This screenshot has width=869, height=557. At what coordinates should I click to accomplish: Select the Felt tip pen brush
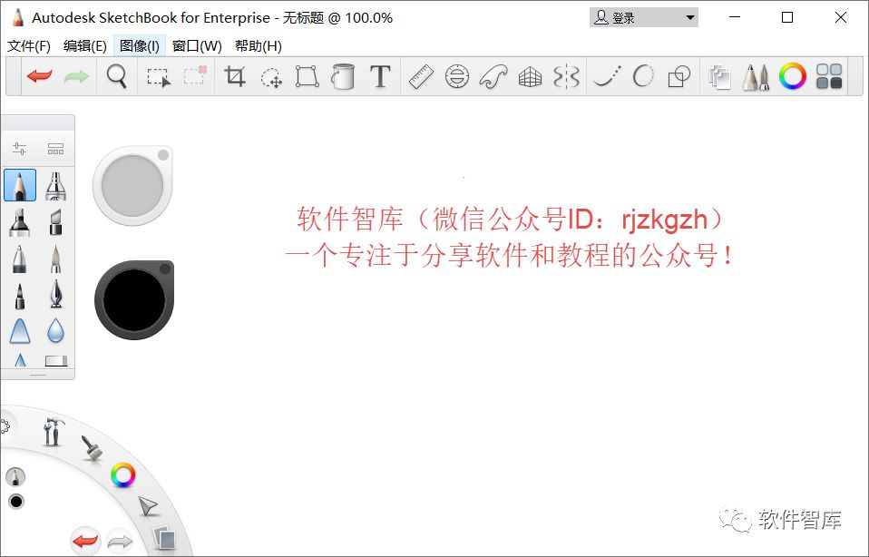pyautogui.click(x=19, y=296)
